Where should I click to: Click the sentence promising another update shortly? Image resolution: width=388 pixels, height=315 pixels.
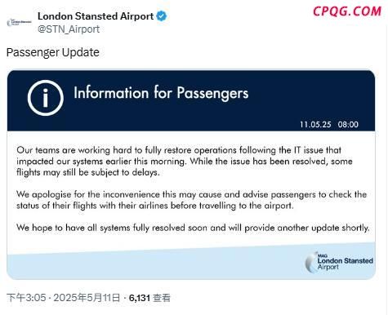pyautogui.click(x=193, y=228)
